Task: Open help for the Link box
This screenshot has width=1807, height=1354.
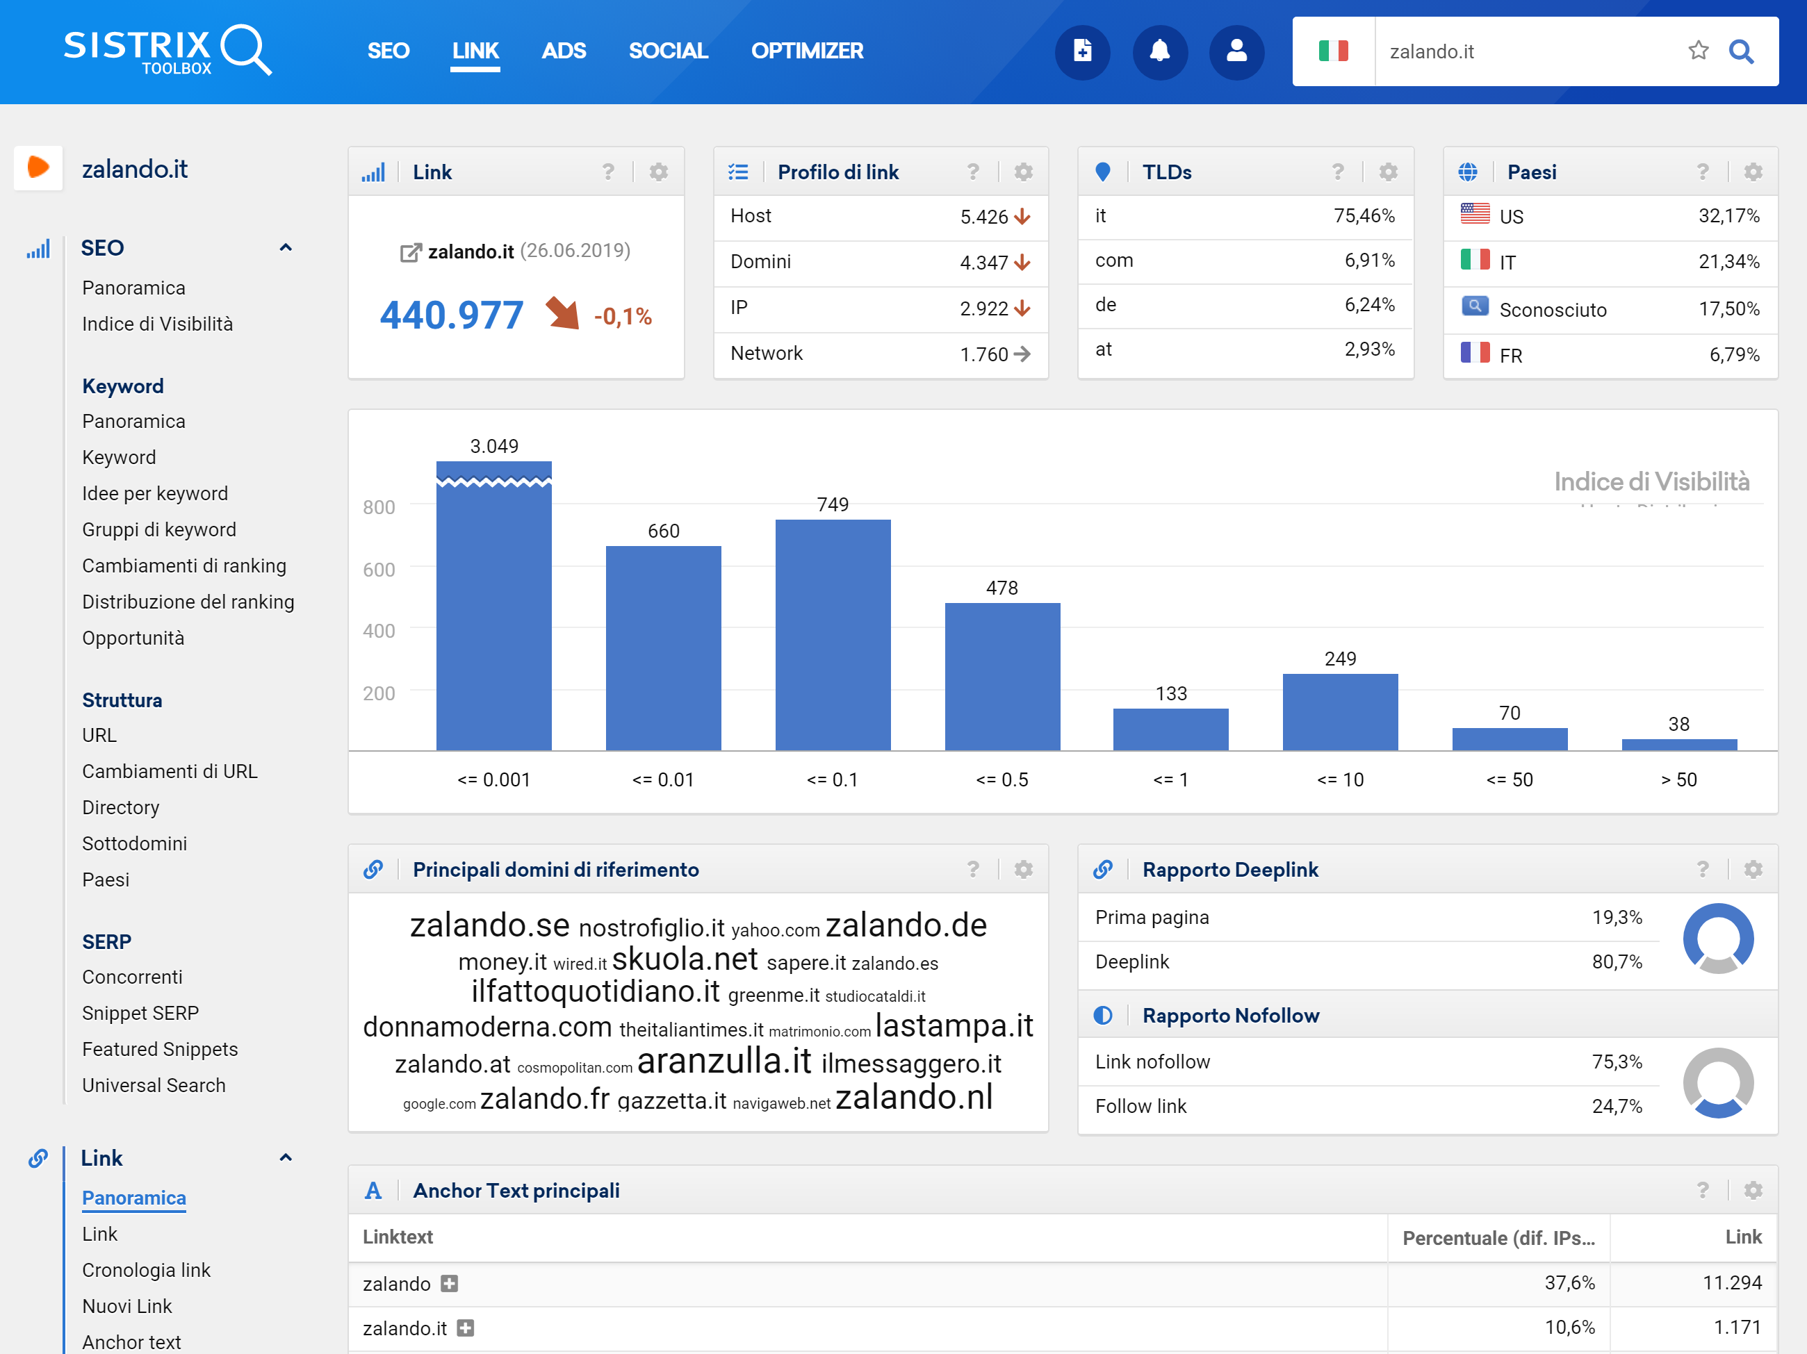Action: 608,172
